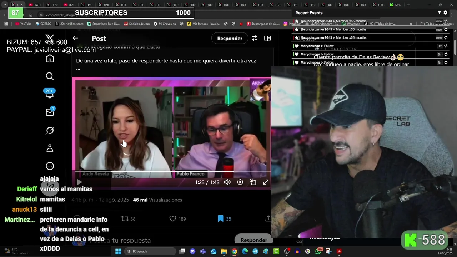Image resolution: width=457 pixels, height=257 pixels.
Task: Open Grok icon in X sidebar
Action: point(50,130)
